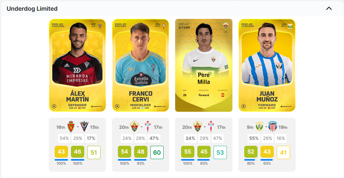The height and width of the screenshot is (178, 344).
Task: Select the 60 projected score for Franco Cervi
Action: [x=157, y=152]
